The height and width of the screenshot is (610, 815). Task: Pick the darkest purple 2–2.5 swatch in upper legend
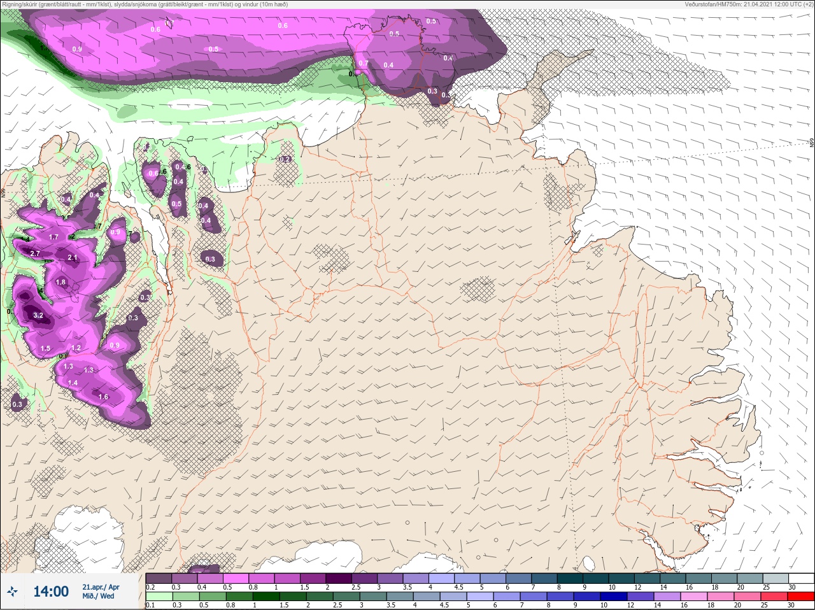coord(339,578)
